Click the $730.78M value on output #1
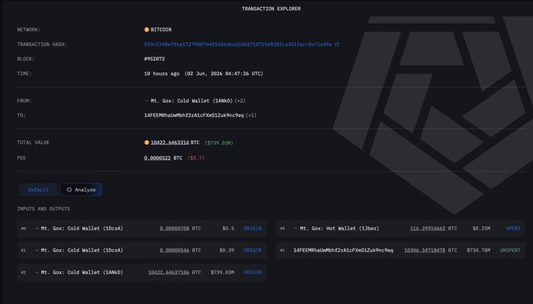Screen dimensions: 533x304 pos(478,251)
